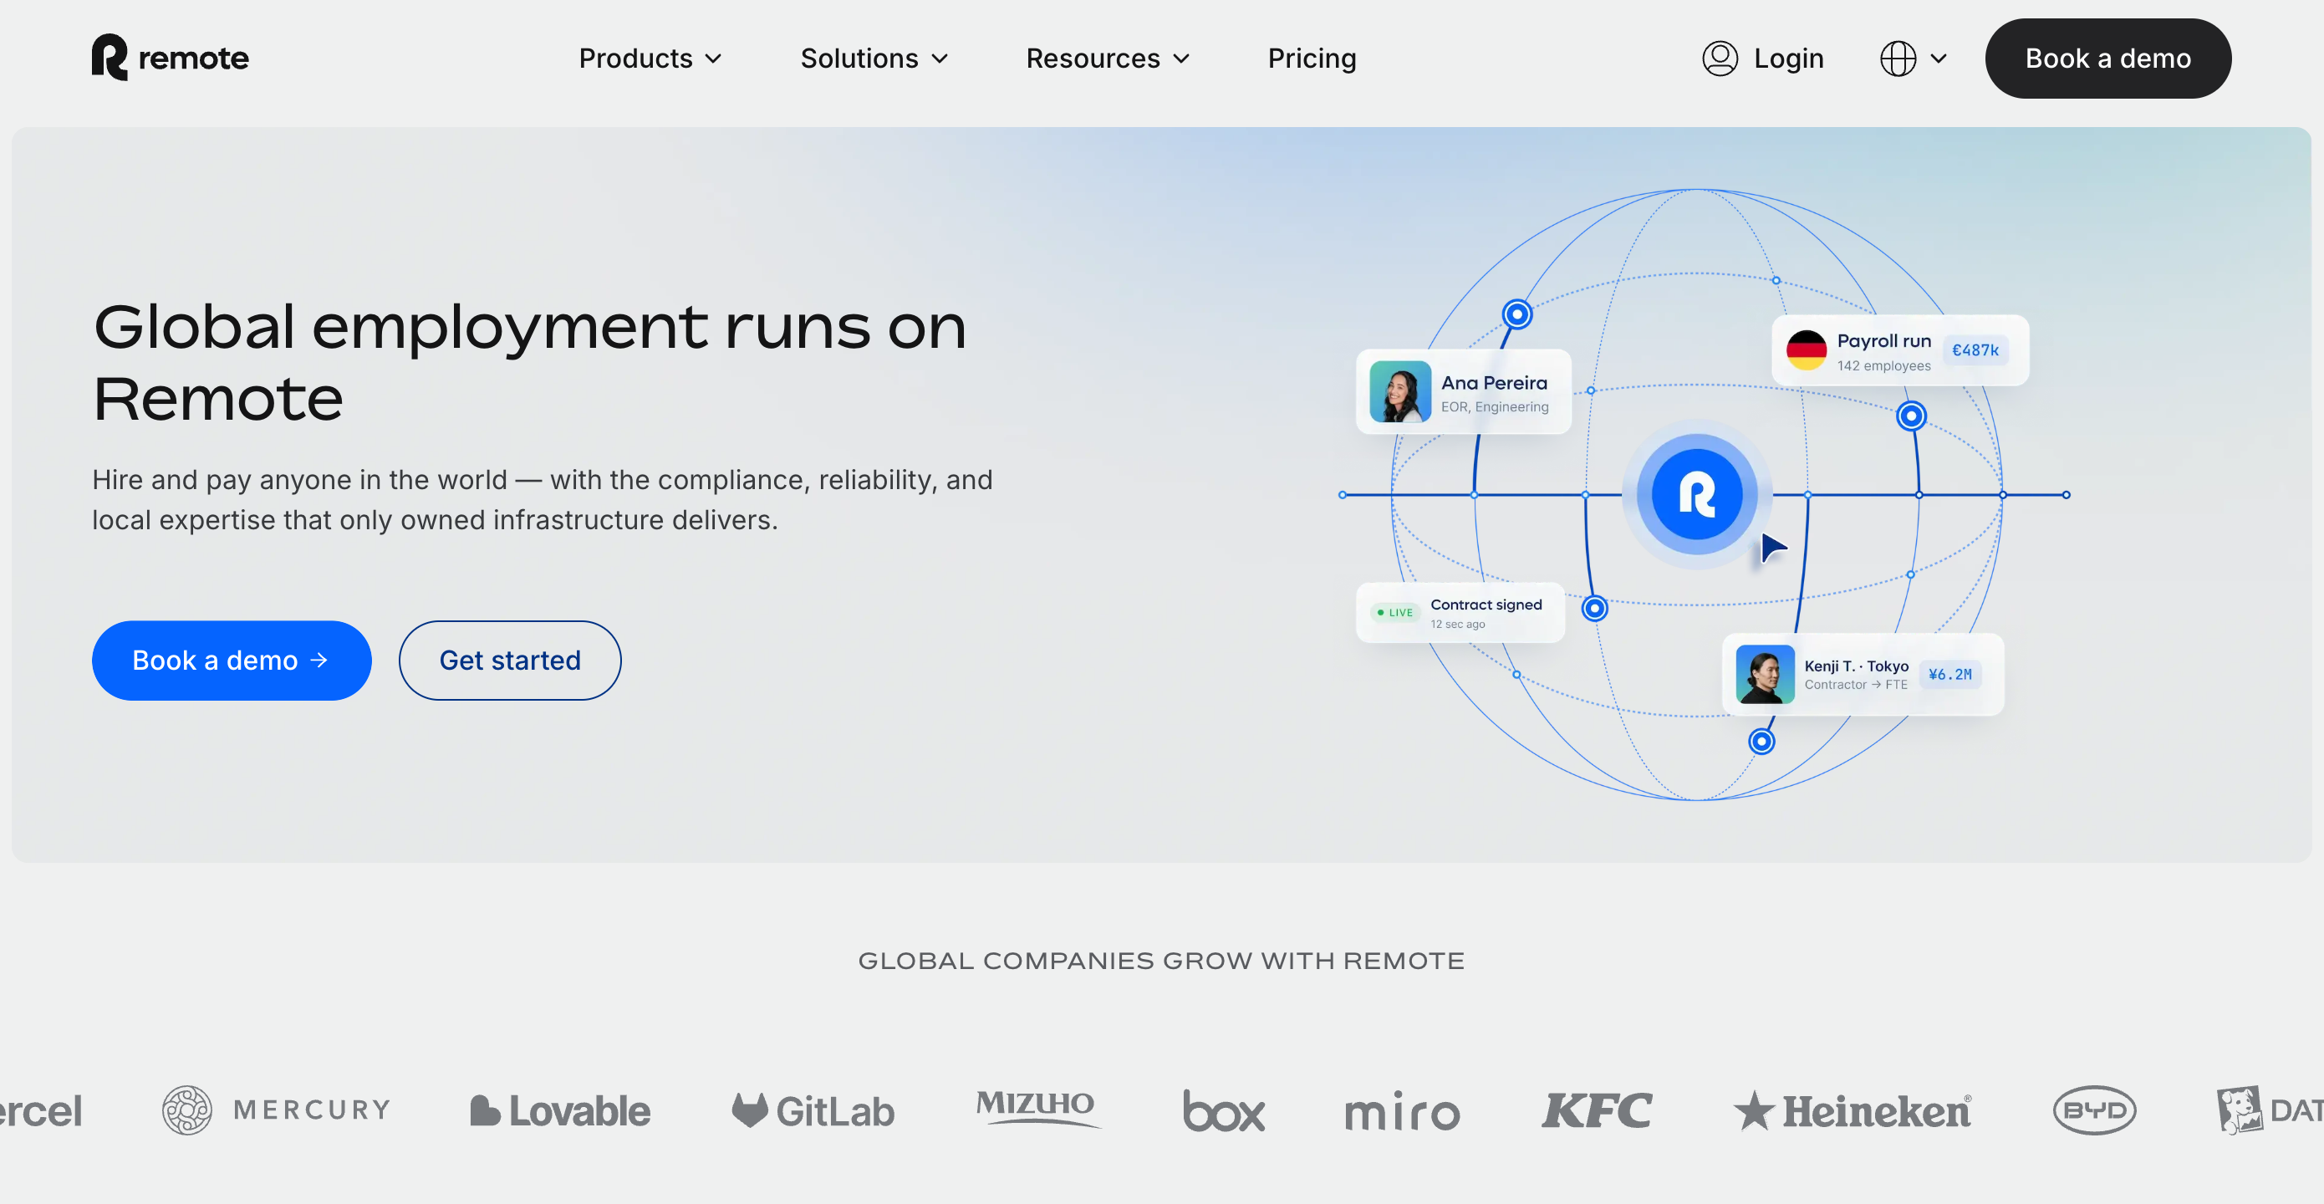Viewport: 2324px width, 1204px height.
Task: Click the German flag on Payroll run card
Action: (x=1805, y=350)
